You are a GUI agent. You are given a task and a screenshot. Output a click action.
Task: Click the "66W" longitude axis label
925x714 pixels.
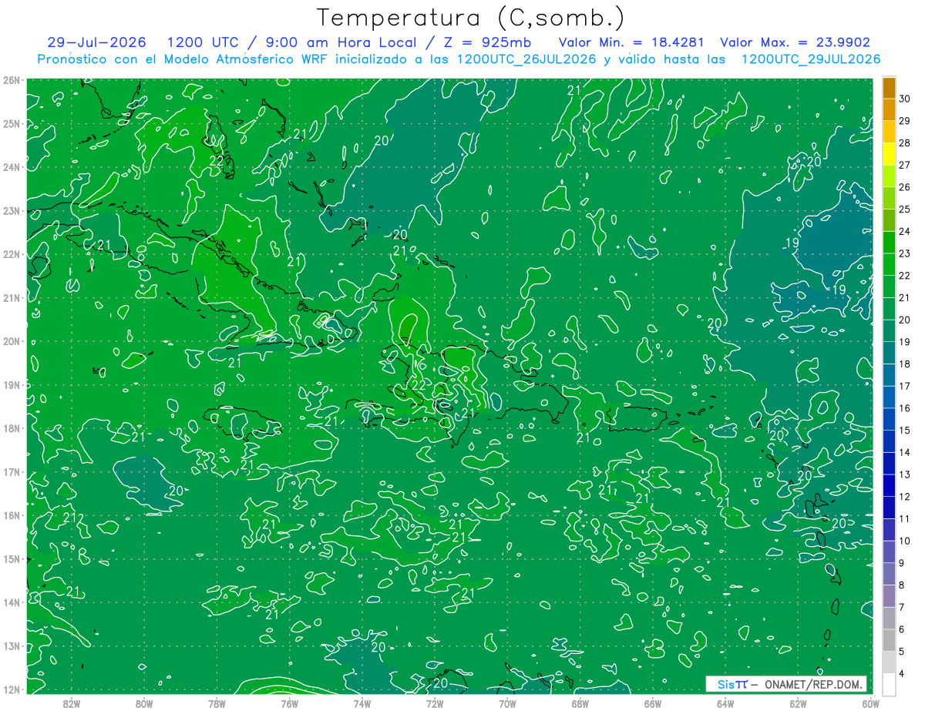[653, 703]
